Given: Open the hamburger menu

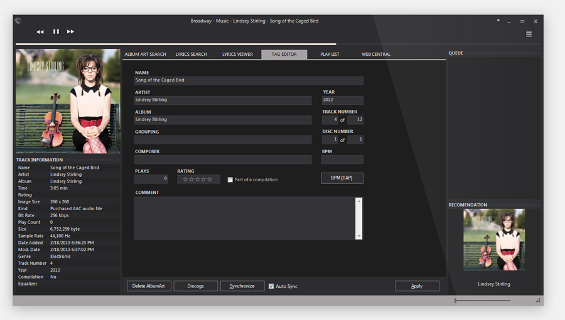Looking at the screenshot, I should click(529, 34).
